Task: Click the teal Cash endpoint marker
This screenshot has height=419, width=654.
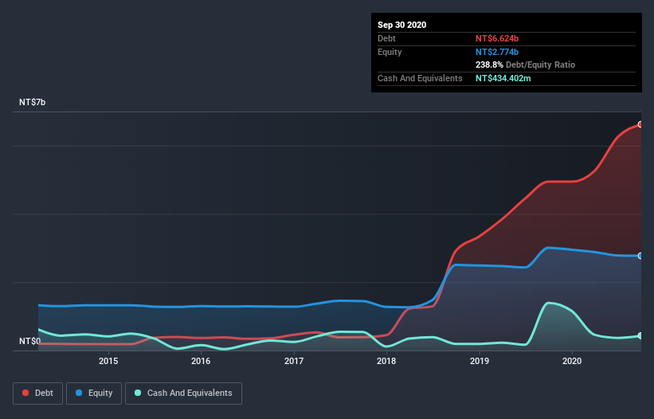Action: point(640,335)
